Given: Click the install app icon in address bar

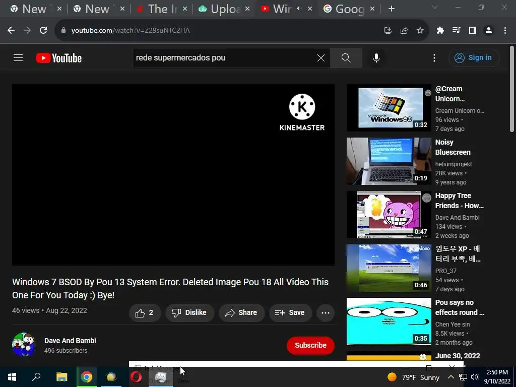Looking at the screenshot, I should (388, 30).
